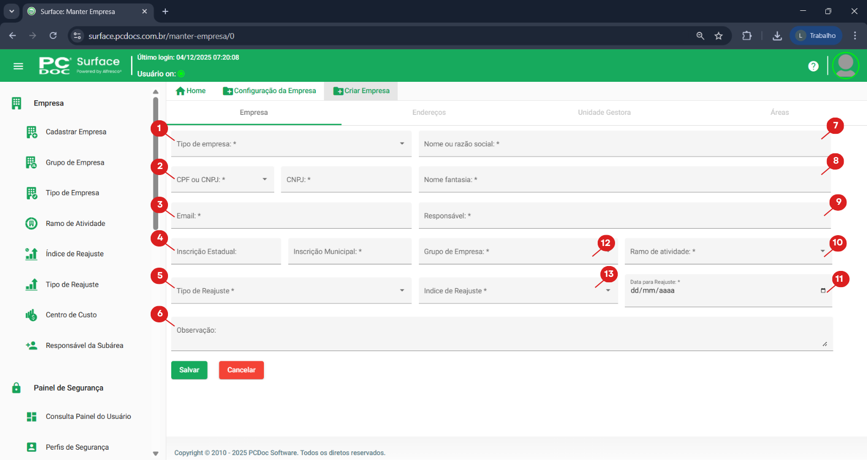This screenshot has height=460, width=867.
Task: Open Centro de Custo from sidebar
Action: click(x=71, y=315)
